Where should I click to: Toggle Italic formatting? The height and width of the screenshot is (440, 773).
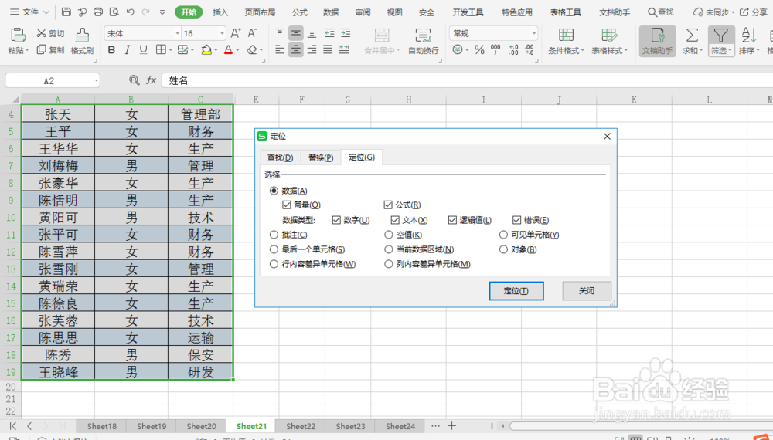(x=128, y=49)
